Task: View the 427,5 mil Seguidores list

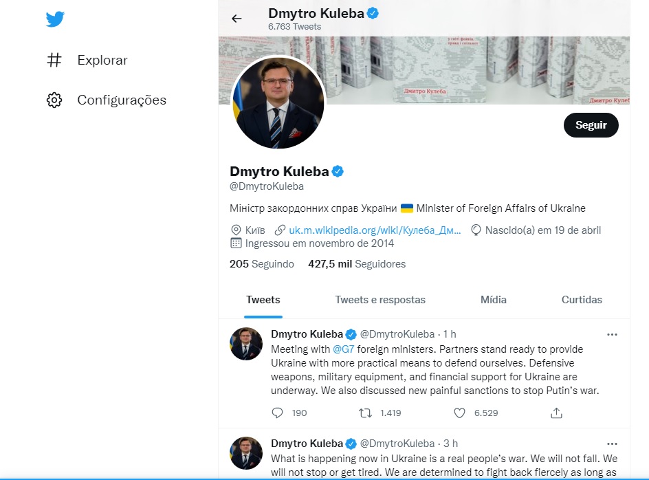Action: [x=357, y=264]
